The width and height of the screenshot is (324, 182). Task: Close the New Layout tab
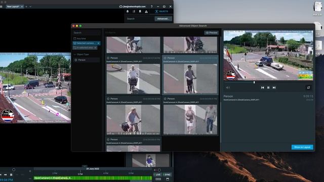[x=22, y=7]
